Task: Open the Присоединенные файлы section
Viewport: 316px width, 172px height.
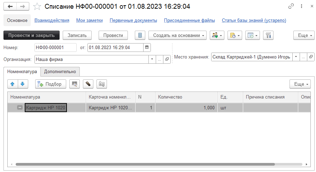Action: tap(189, 21)
